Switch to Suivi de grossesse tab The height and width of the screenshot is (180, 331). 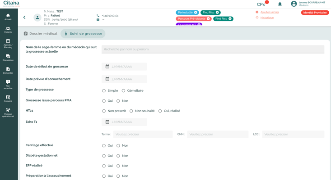(83, 34)
